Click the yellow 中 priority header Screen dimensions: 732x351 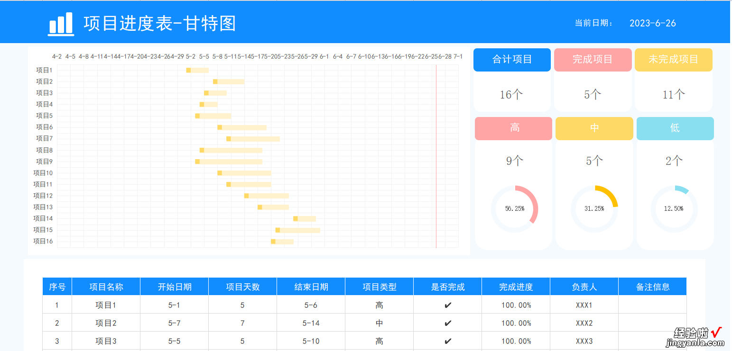(594, 128)
